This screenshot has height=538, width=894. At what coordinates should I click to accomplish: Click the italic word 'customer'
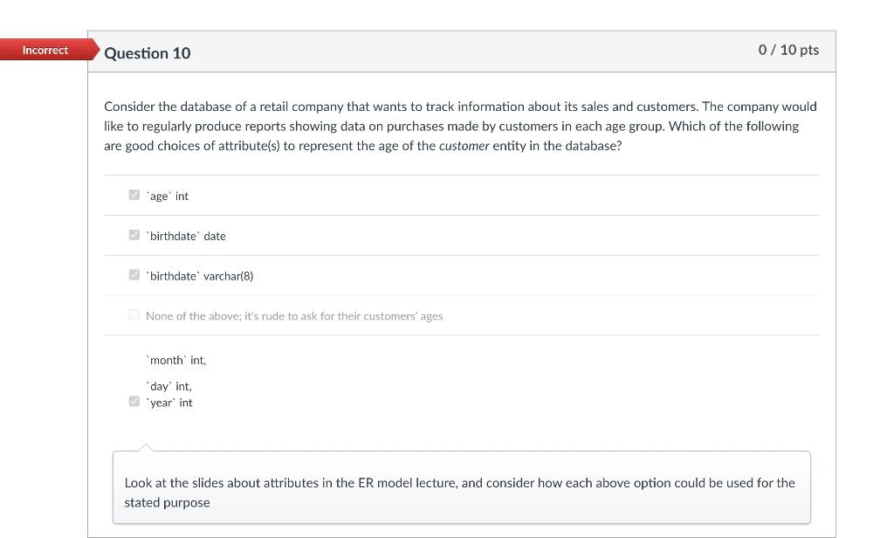[464, 146]
